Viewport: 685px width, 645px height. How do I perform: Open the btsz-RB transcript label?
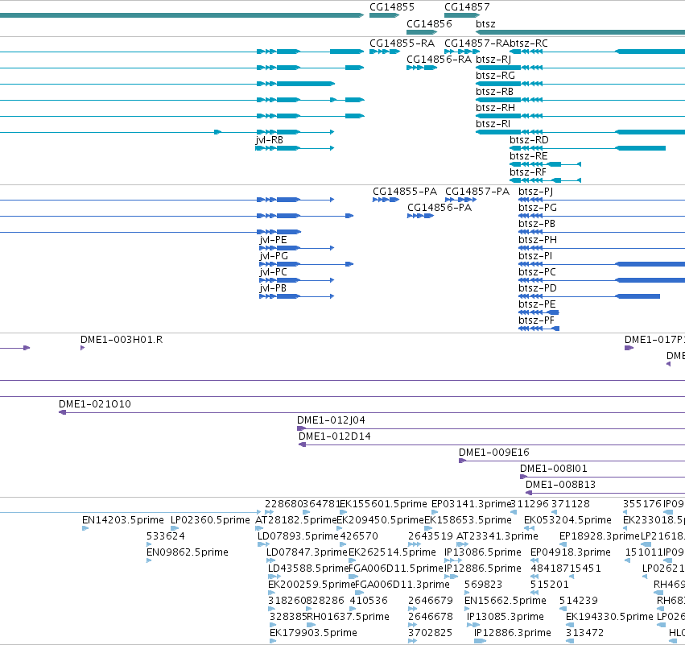pyautogui.click(x=494, y=92)
